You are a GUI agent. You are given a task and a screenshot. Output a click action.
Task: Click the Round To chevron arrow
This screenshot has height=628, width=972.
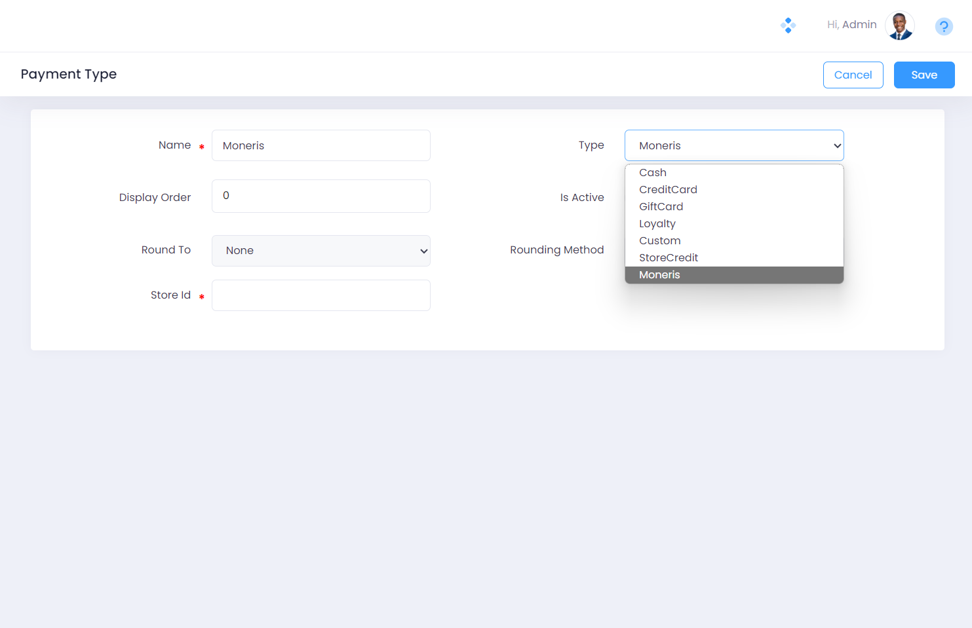[423, 251]
